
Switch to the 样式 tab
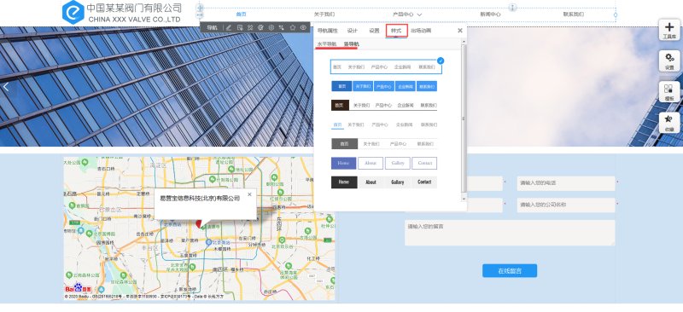tap(396, 31)
